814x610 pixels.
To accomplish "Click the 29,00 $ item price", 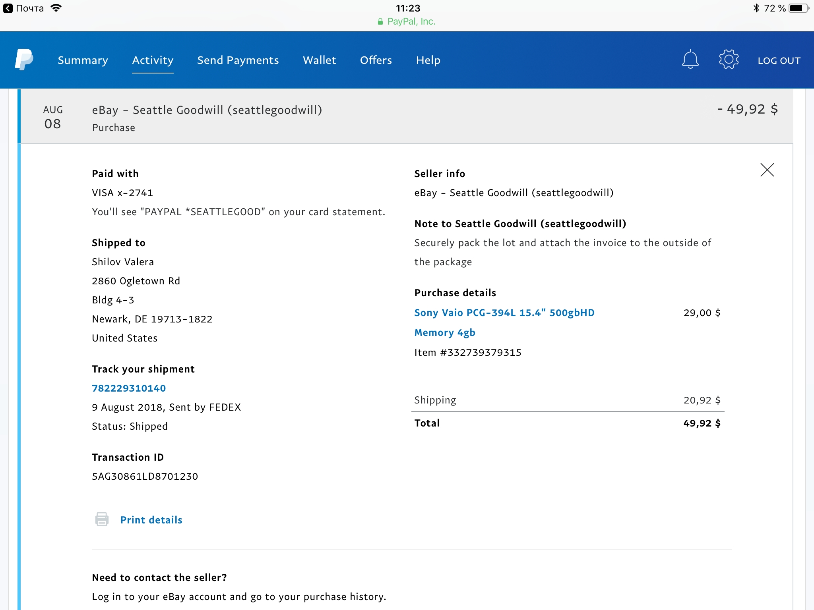I will [x=702, y=313].
